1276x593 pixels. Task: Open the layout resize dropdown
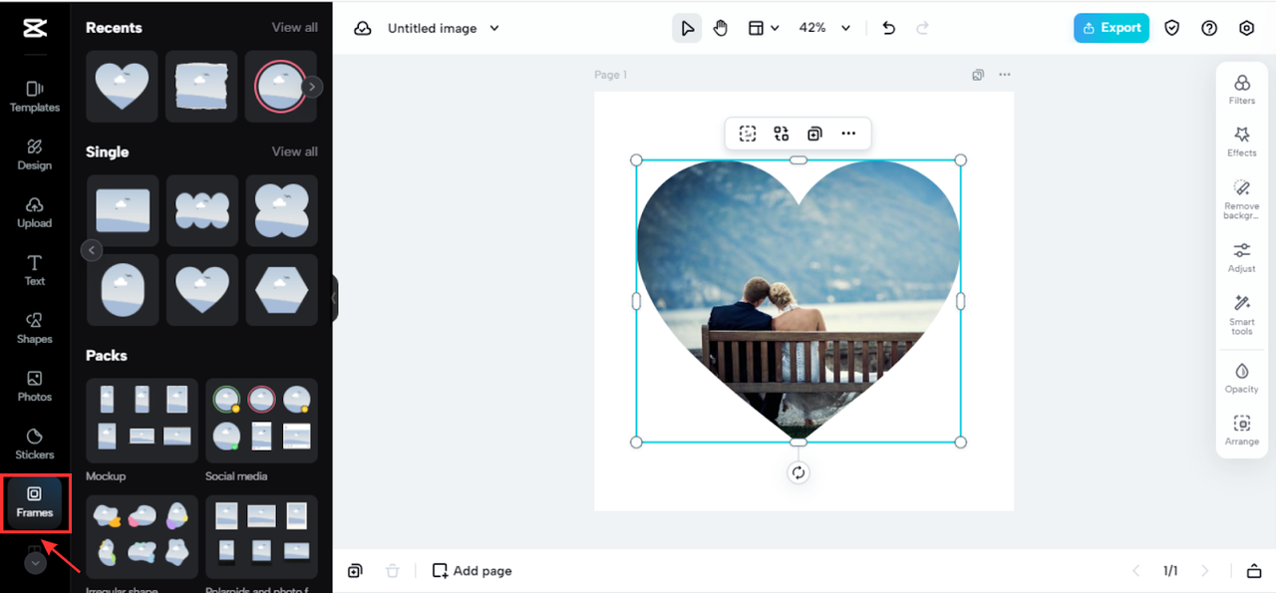pyautogui.click(x=764, y=28)
